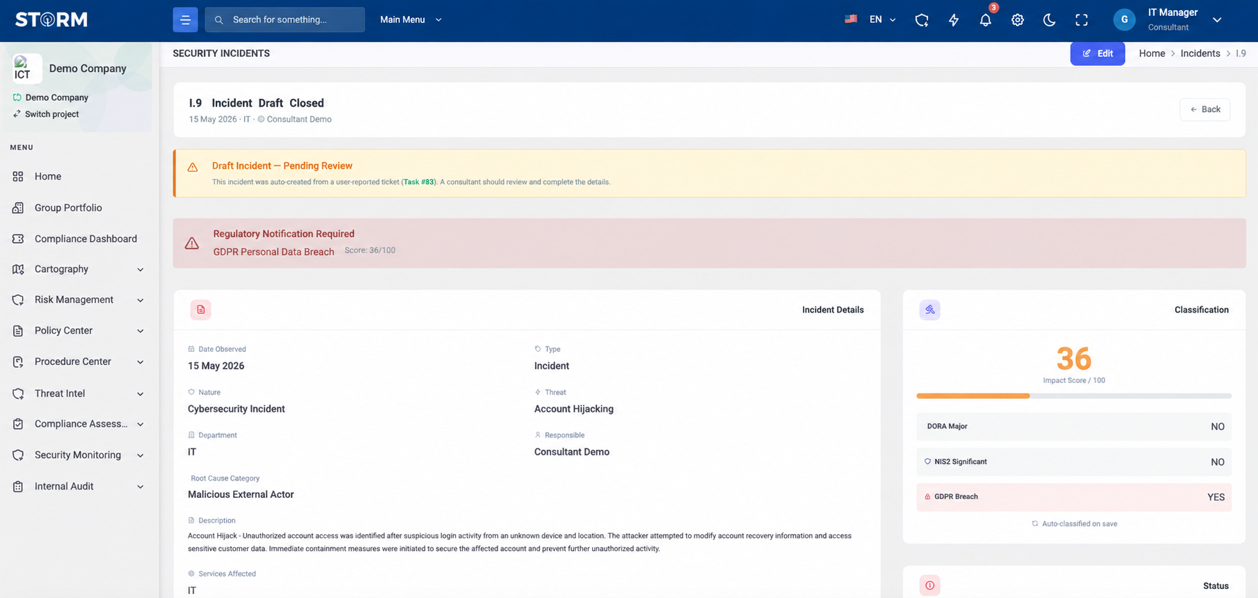The height and width of the screenshot is (598, 1258).
Task: Click the Malicious External Actor value
Action: tap(241, 494)
